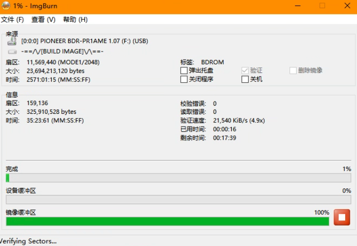Open the 查看 (V) menu
This screenshot has height=246, width=357.
43,19
